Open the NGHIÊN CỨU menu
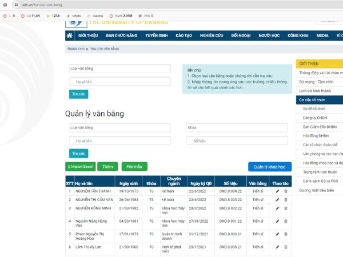 tap(212, 35)
